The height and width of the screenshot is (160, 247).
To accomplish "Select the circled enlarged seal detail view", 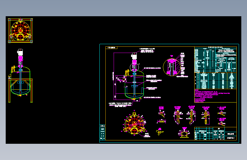I will 172,67.
